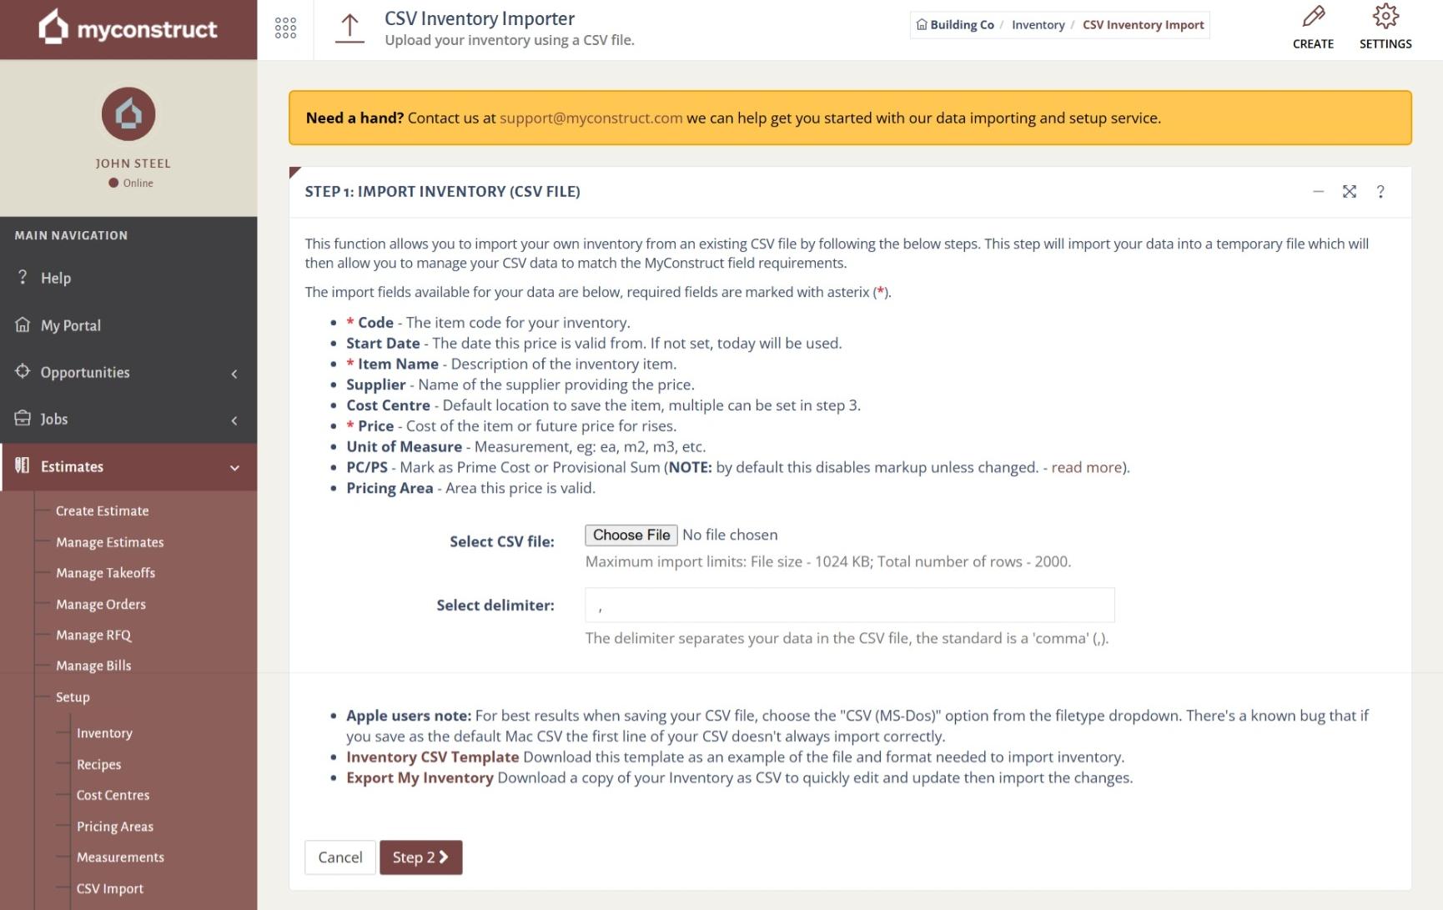This screenshot has width=1443, height=910.
Task: Click the myconstruct logo
Action: [x=128, y=29]
